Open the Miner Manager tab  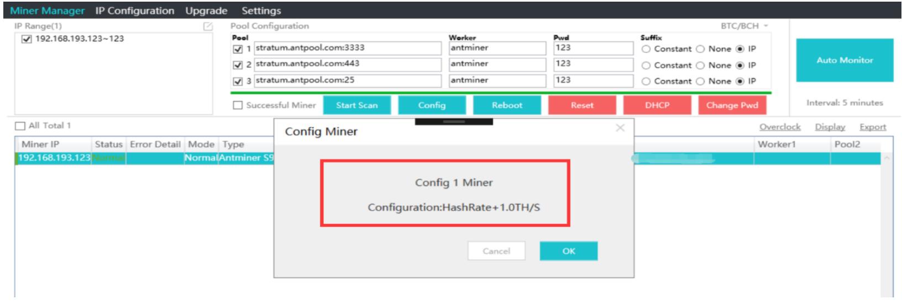pos(48,10)
